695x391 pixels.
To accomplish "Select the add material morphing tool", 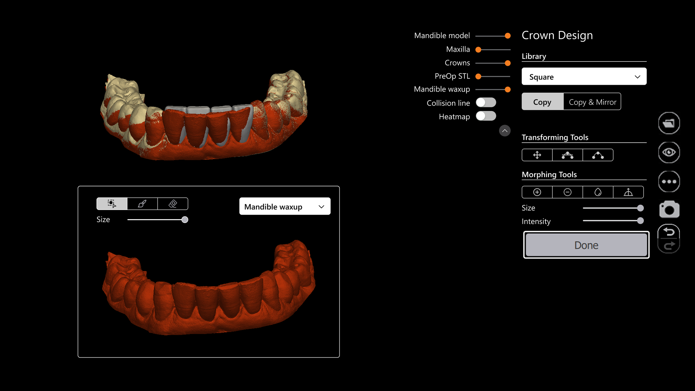I will (537, 192).
